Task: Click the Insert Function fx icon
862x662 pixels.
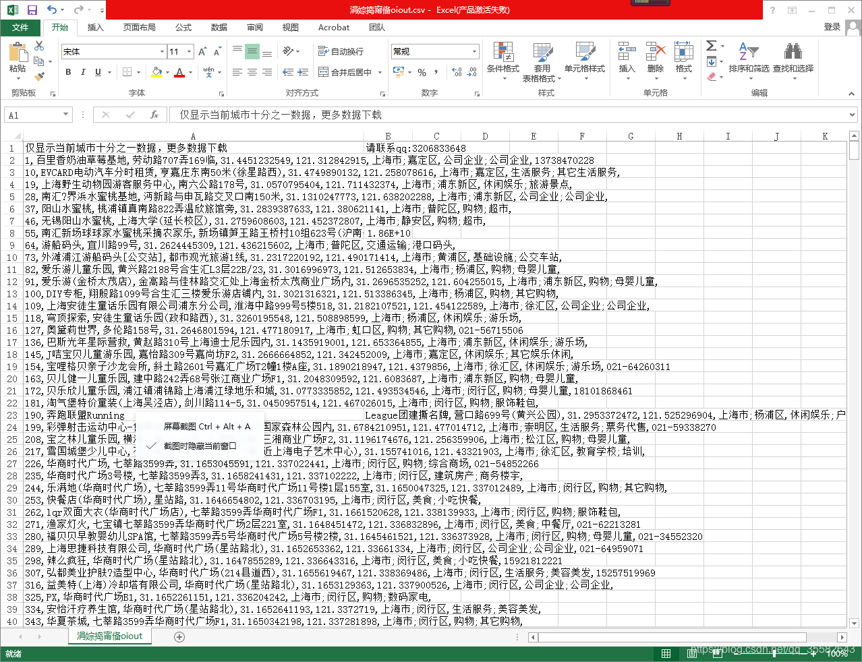Action: (x=154, y=115)
